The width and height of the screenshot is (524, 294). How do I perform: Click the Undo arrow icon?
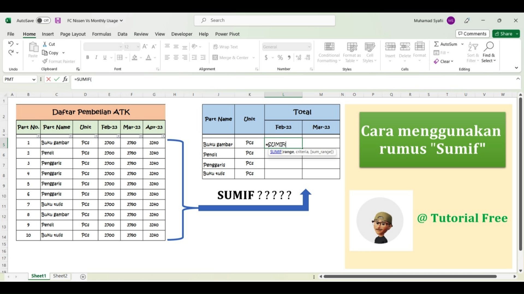click(11, 44)
